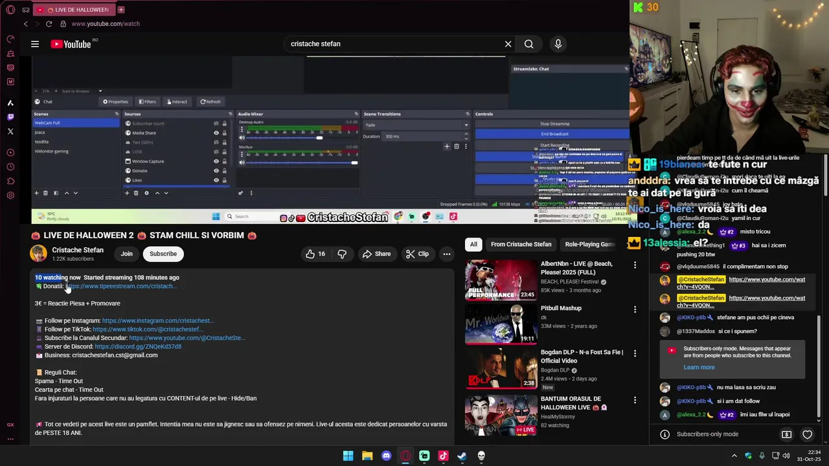Click the heart reaction icon in live chat
This screenshot has width=829, height=466.
point(807,434)
